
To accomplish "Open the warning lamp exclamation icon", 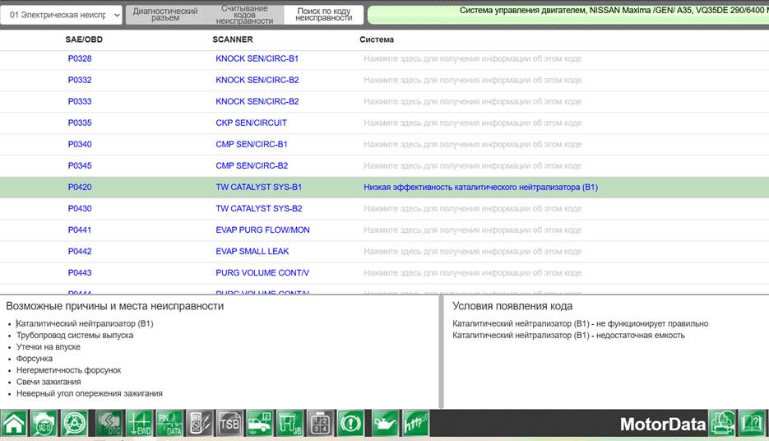I will pos(350,424).
